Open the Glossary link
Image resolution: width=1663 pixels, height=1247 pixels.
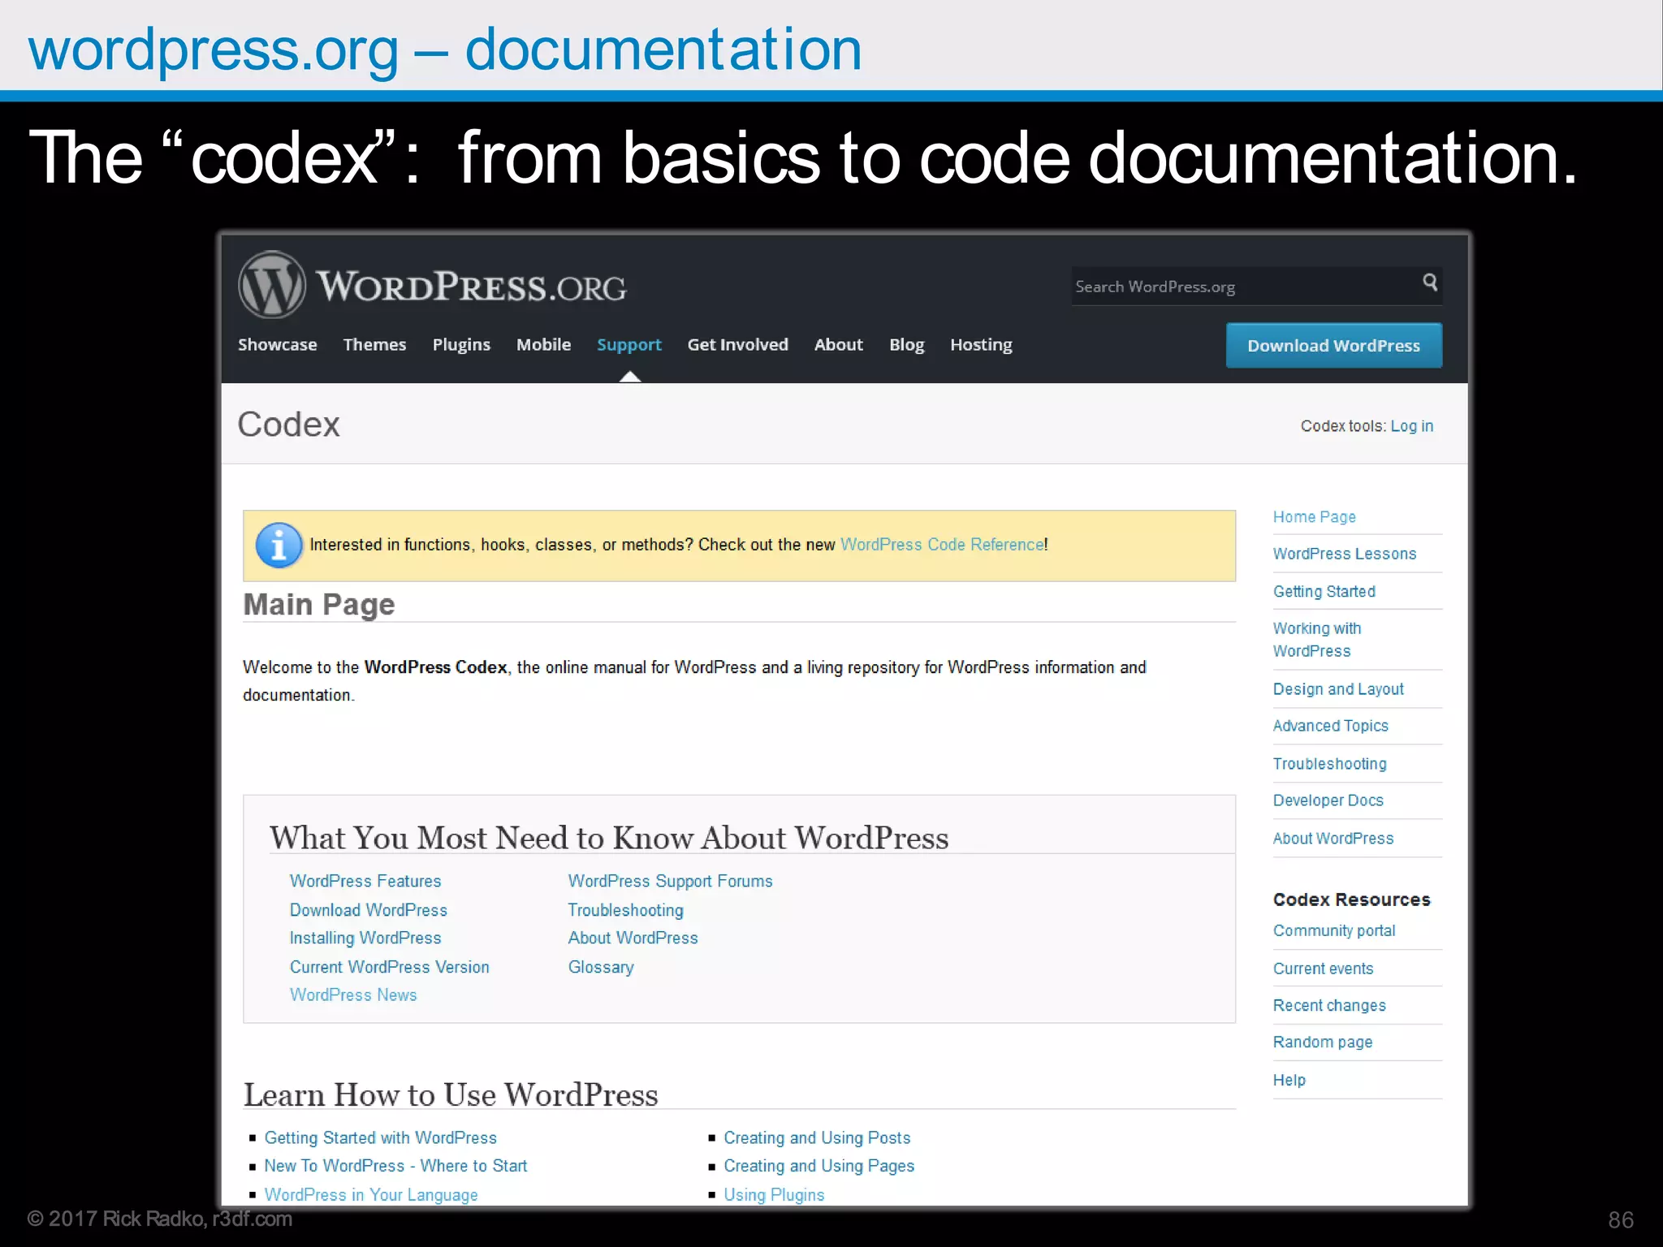pos(601,968)
